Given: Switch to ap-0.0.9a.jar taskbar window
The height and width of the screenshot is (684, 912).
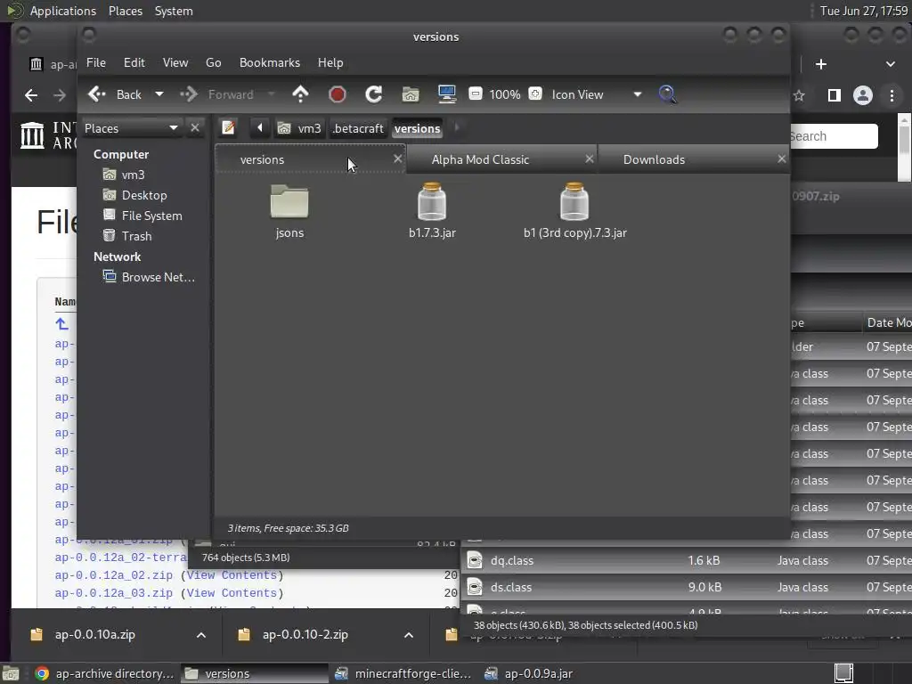Looking at the screenshot, I should (529, 673).
